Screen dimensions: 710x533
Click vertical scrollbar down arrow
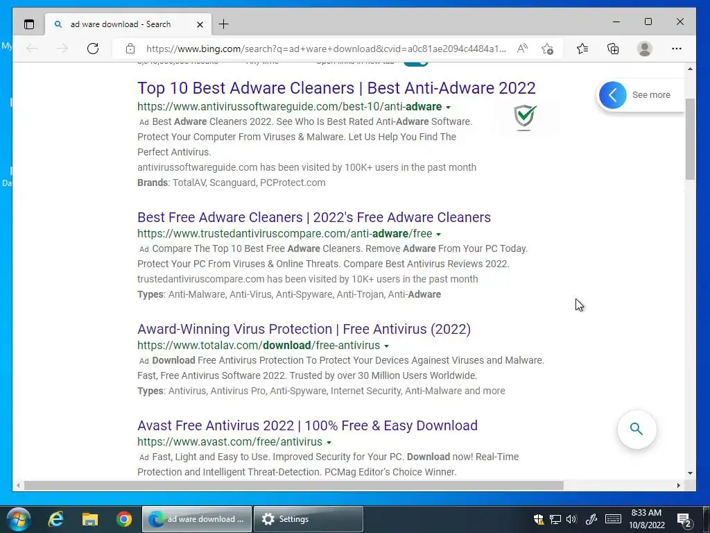pos(690,473)
